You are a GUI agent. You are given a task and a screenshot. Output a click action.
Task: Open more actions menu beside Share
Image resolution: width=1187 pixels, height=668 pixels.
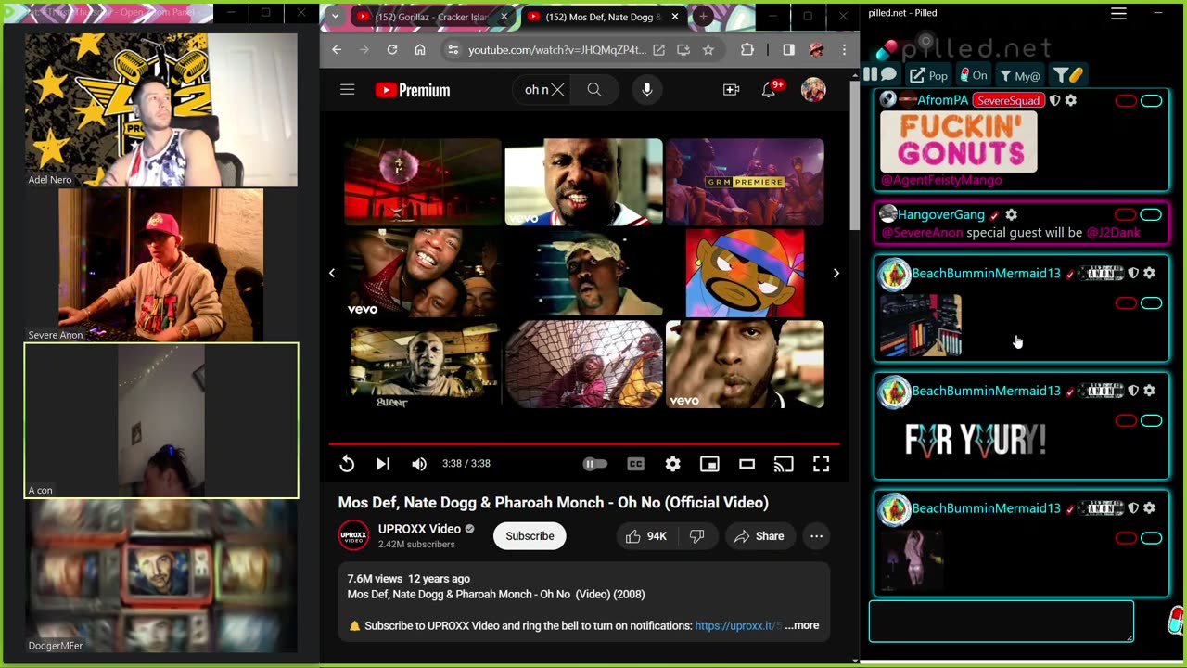pyautogui.click(x=816, y=536)
